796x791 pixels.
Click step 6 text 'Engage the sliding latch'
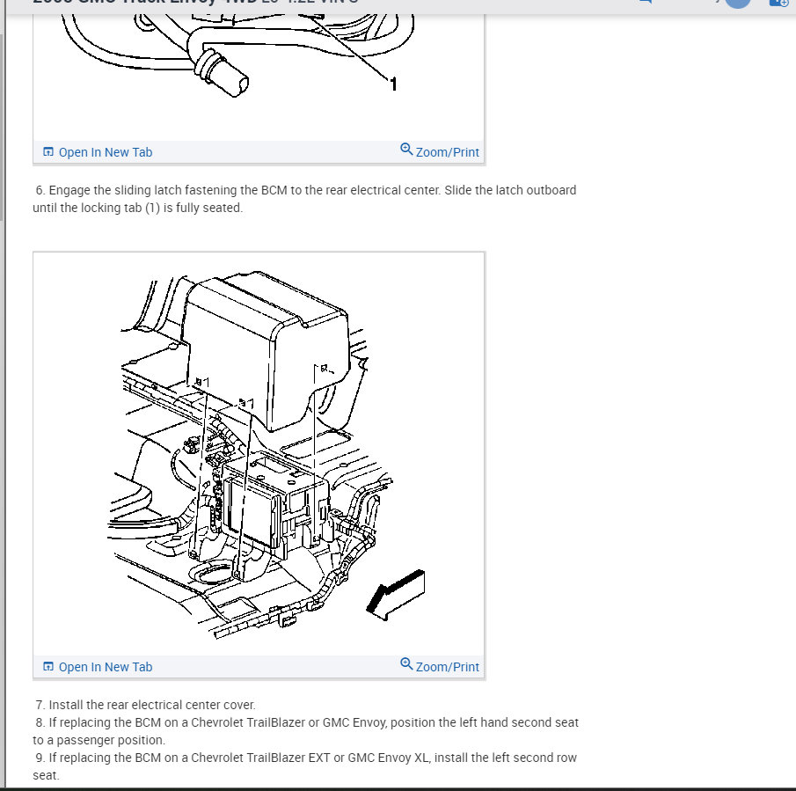(x=304, y=199)
